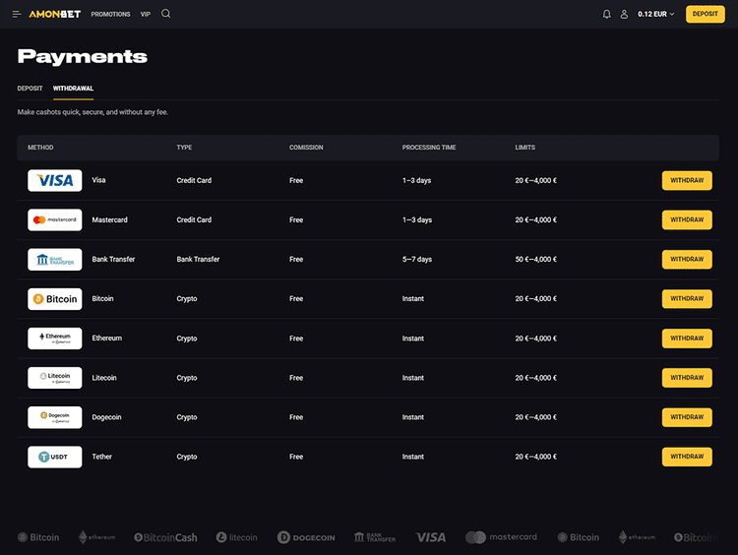Click the Ethereum logo in table
Viewport: 738px width, 555px height.
point(54,339)
